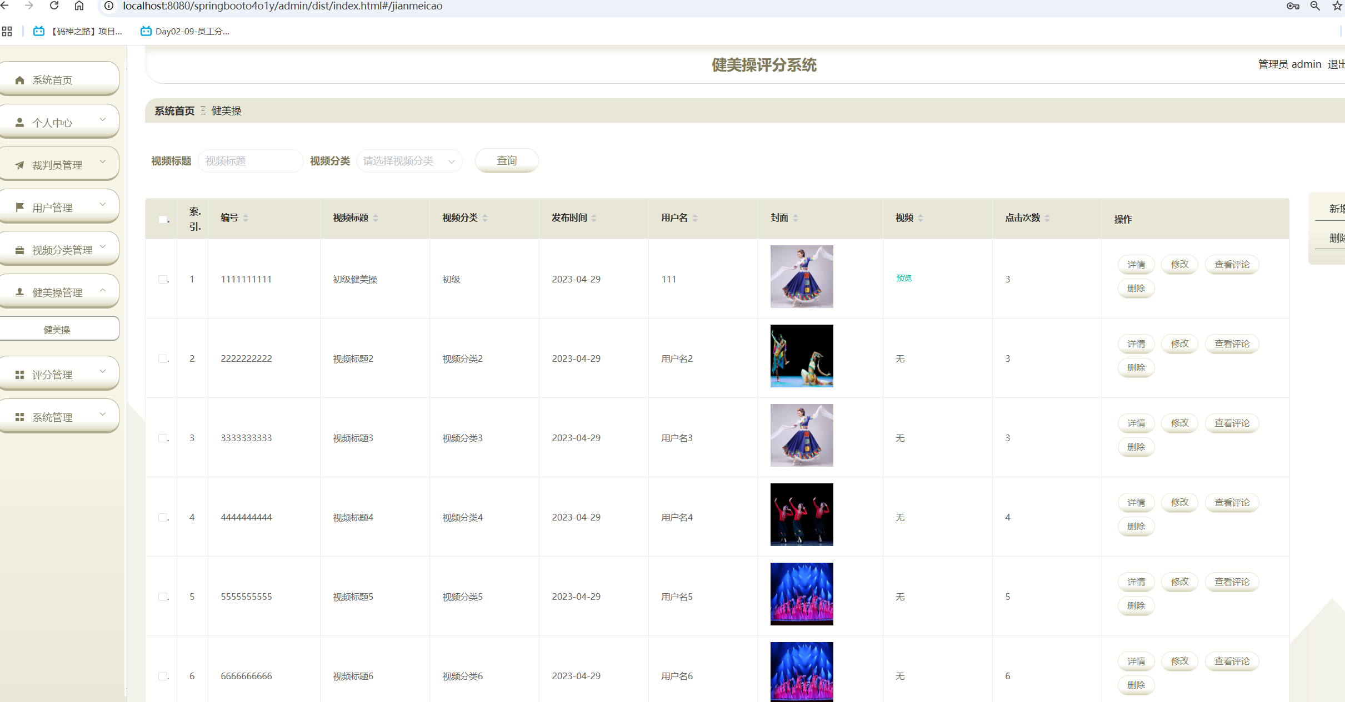1345x702 pixels.
Task: Open the apps grid icon in the bookmarks bar
Action: point(7,31)
